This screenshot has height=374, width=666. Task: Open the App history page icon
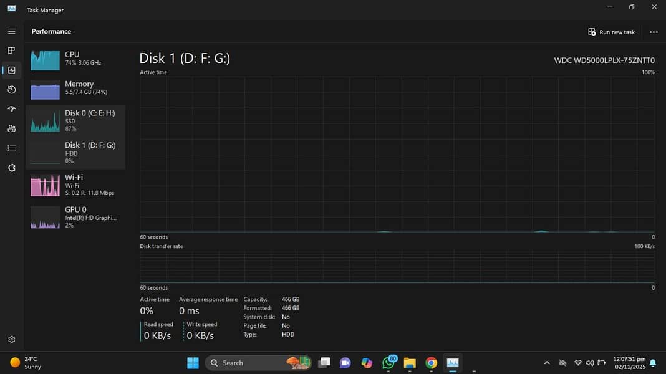(x=11, y=90)
